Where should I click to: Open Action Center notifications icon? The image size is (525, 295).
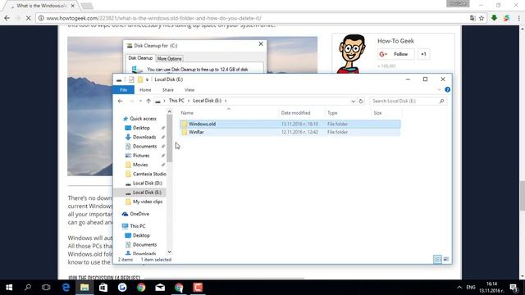click(x=514, y=288)
